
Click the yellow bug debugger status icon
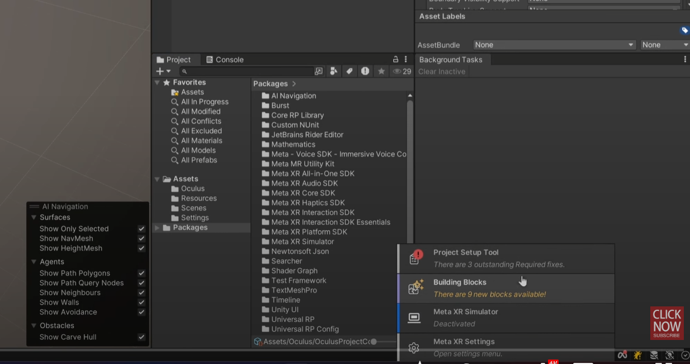point(637,355)
